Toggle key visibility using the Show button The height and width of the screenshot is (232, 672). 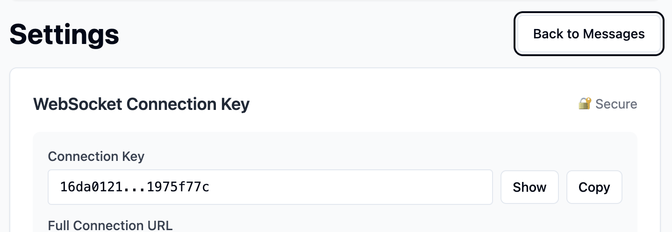point(529,187)
